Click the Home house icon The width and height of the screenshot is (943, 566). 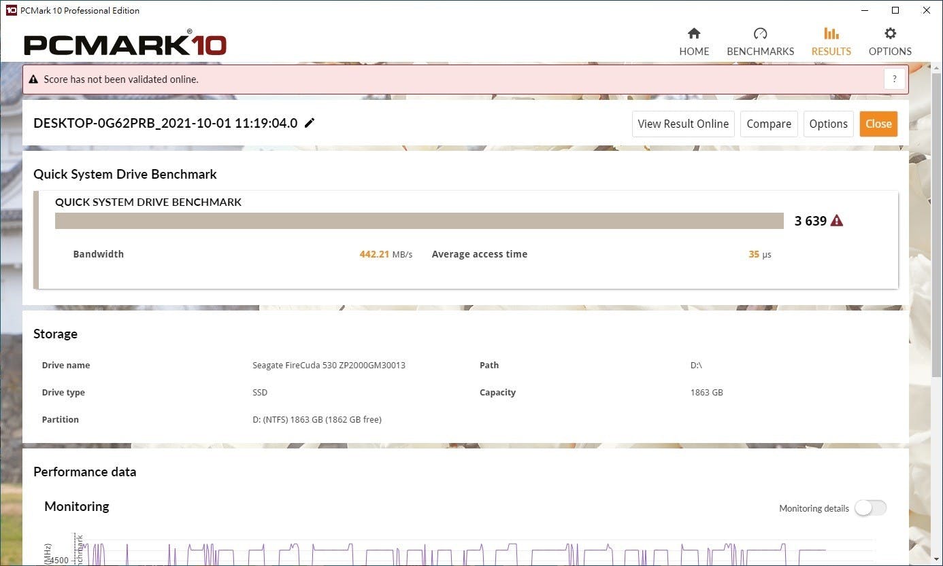click(694, 33)
